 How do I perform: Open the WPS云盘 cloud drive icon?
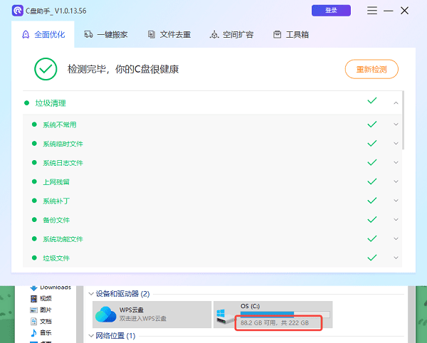tap(105, 314)
